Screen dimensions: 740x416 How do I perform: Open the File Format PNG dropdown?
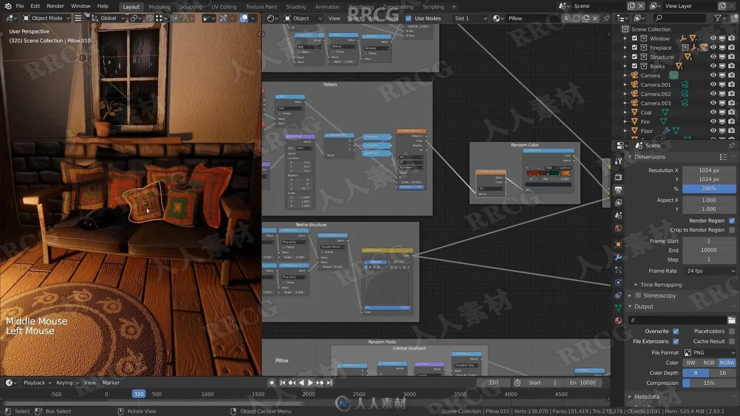point(710,352)
